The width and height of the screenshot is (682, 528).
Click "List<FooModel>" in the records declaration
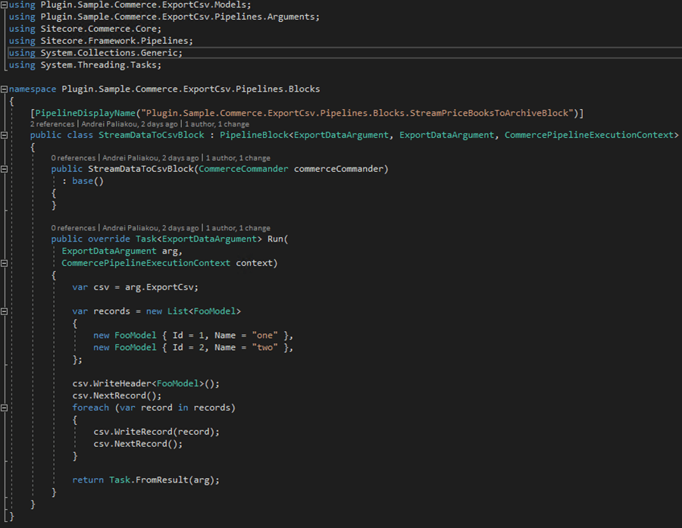pyautogui.click(x=204, y=311)
